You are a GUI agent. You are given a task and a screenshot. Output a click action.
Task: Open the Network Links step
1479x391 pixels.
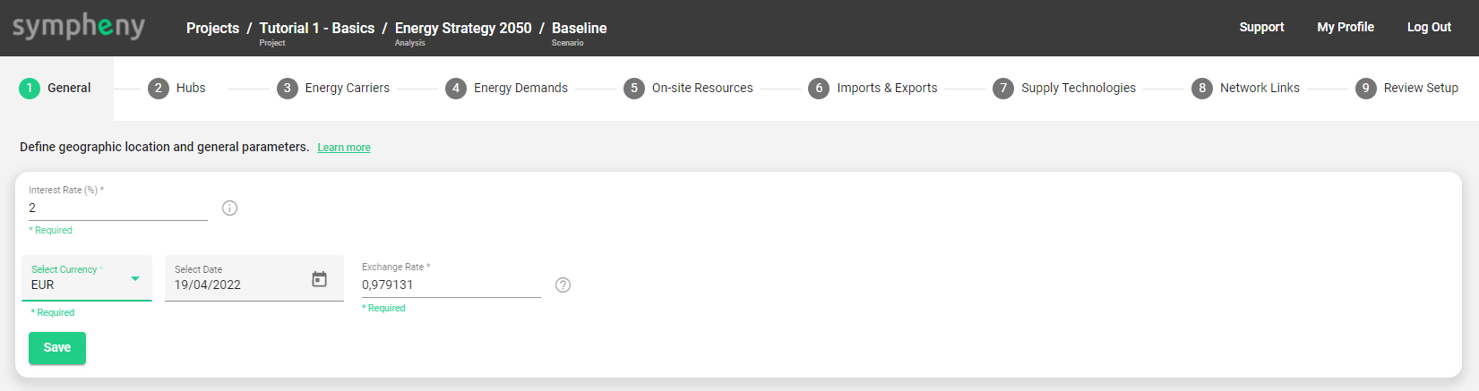[1259, 88]
